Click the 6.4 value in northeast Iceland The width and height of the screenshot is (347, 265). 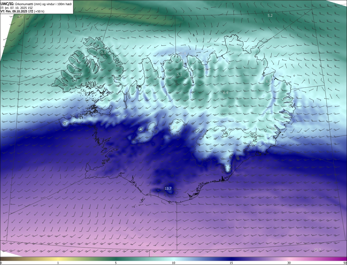click(x=226, y=93)
